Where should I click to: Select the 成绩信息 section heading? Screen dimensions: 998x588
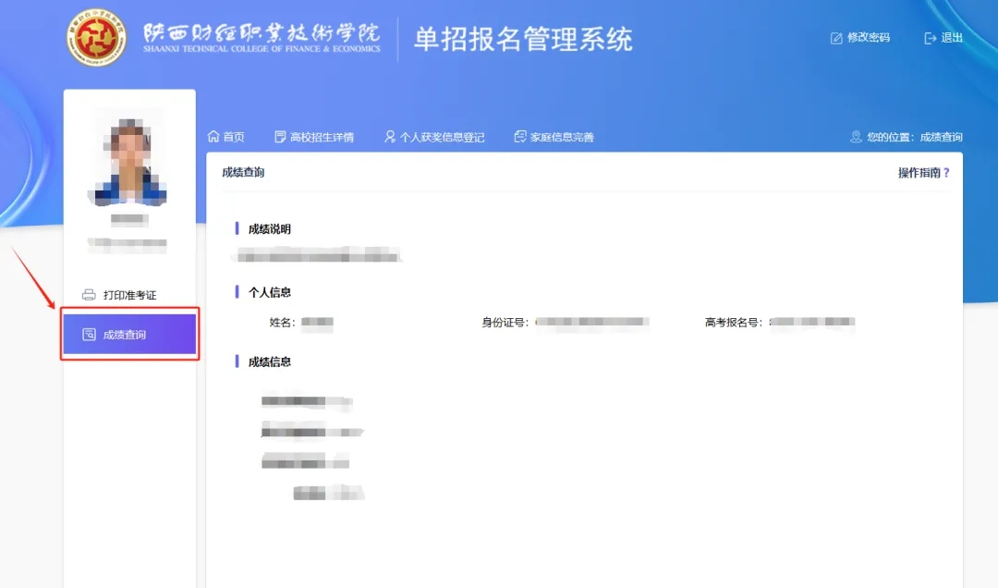click(270, 362)
